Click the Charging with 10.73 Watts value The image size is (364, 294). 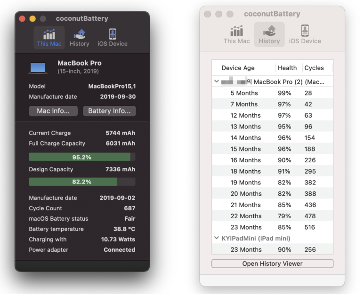(x=118, y=239)
